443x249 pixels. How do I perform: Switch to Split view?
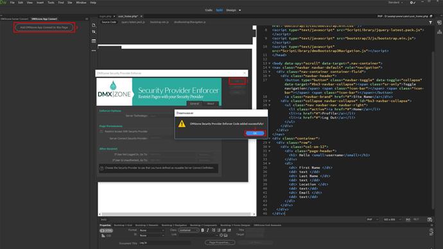219,10
